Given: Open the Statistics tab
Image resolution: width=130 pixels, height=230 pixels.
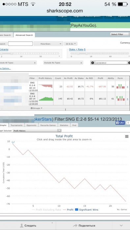Looking at the screenshot, I should click(x=64, y=125).
